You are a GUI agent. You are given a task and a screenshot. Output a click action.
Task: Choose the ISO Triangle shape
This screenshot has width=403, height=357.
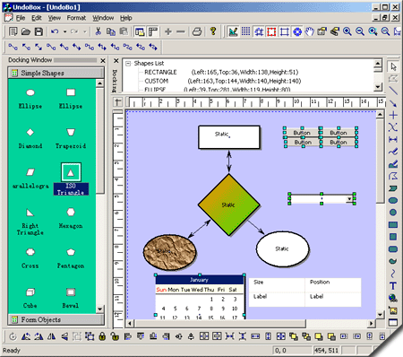click(71, 179)
